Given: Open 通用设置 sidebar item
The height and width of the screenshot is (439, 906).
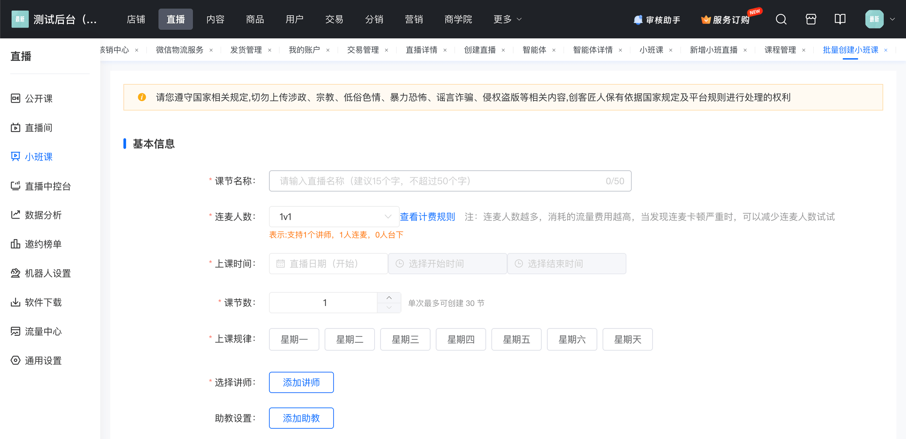Looking at the screenshot, I should [36, 361].
